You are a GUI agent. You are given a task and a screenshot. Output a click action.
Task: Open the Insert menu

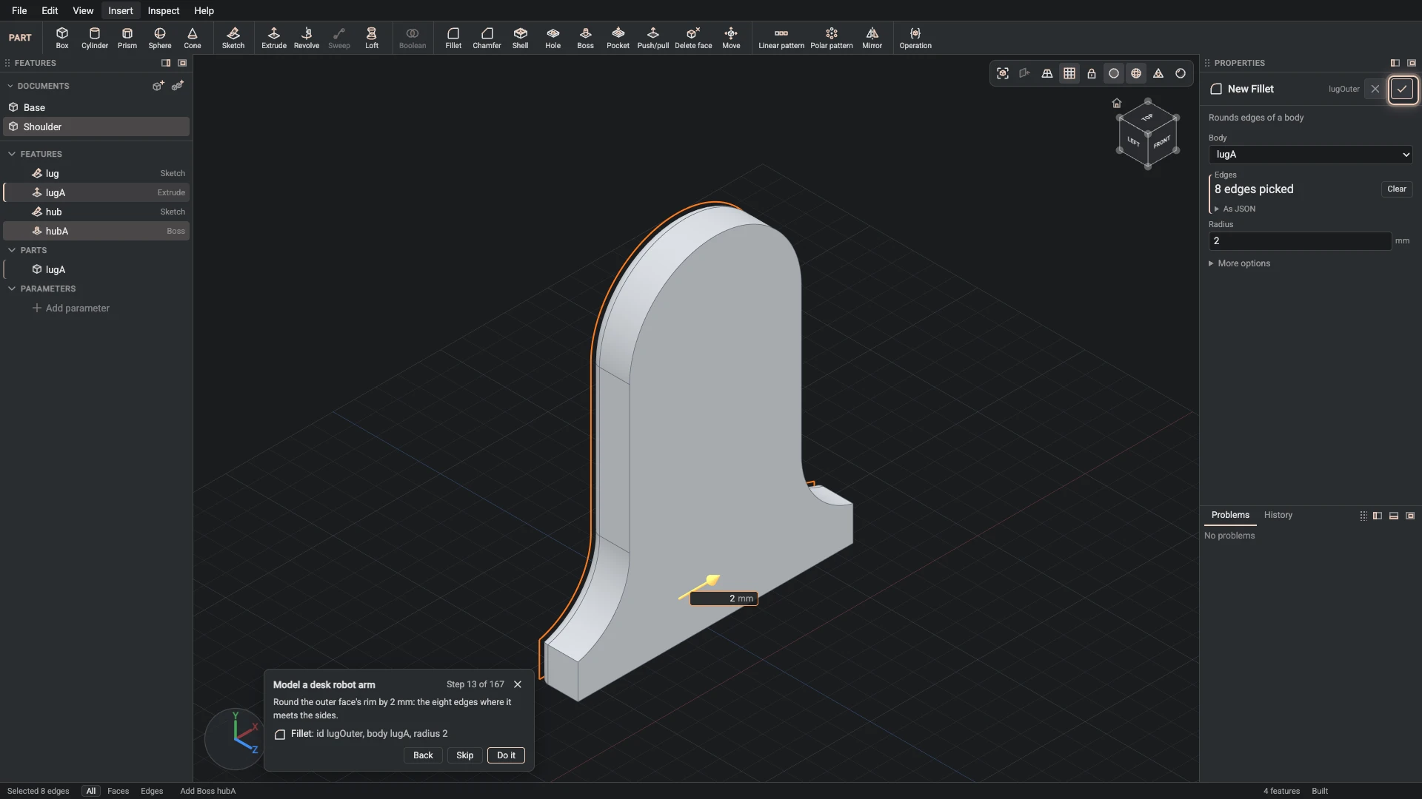pos(121,10)
